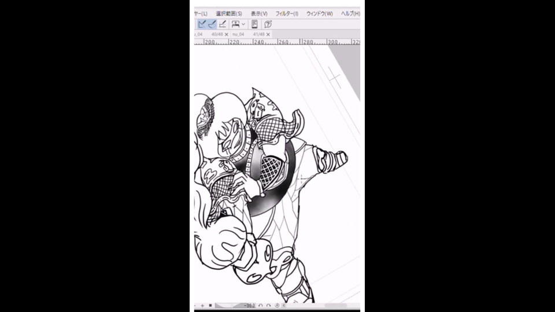Viewport: 555px width, 312px height.
Task: Toggle the snap to ruler icon
Action: click(x=202, y=24)
